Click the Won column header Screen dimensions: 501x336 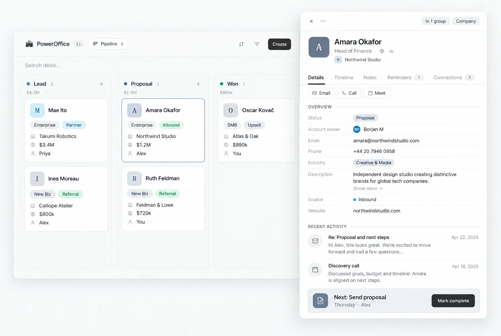(233, 84)
